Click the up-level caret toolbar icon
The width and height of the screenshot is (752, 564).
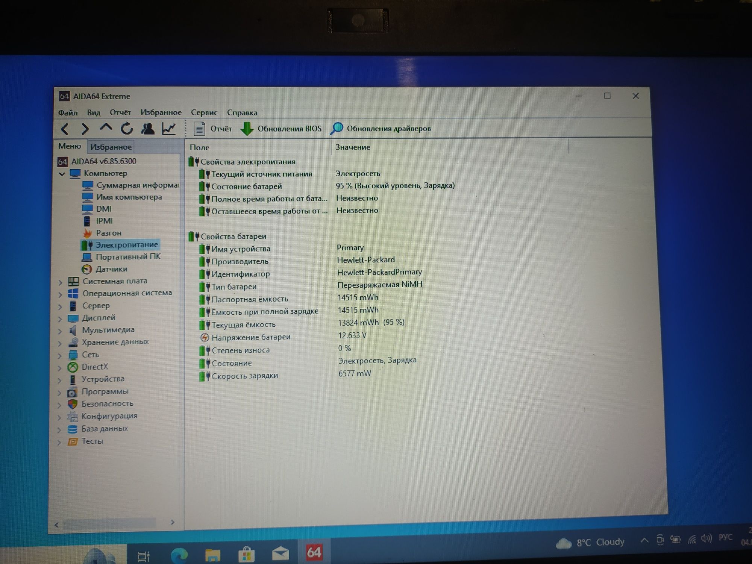(106, 128)
